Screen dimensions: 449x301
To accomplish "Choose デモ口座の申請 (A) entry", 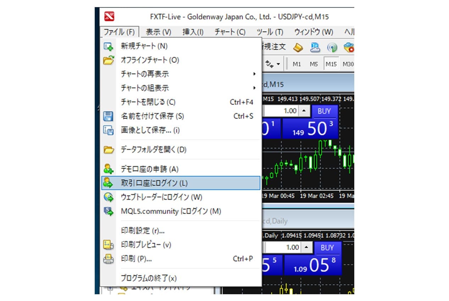I will [x=181, y=169].
